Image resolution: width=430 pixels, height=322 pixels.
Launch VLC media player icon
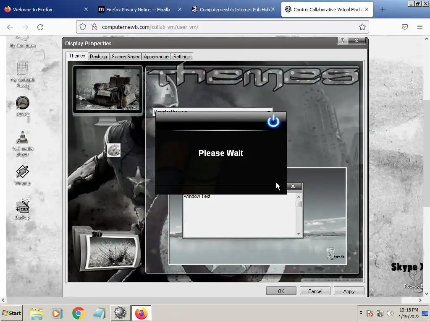(23, 143)
